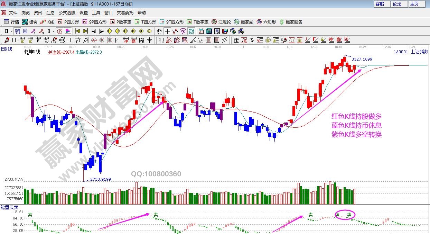Viewport: 430px width, 234px height.
Task: Jump to first bar with the left-end arrow
Action: pyautogui.click(x=77, y=31)
